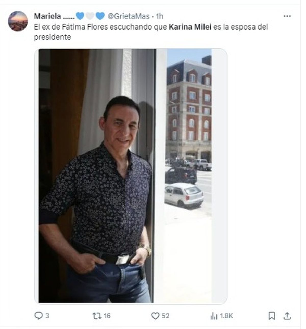Open the three-dot more options menu
The image size is (306, 329).
tap(287, 16)
